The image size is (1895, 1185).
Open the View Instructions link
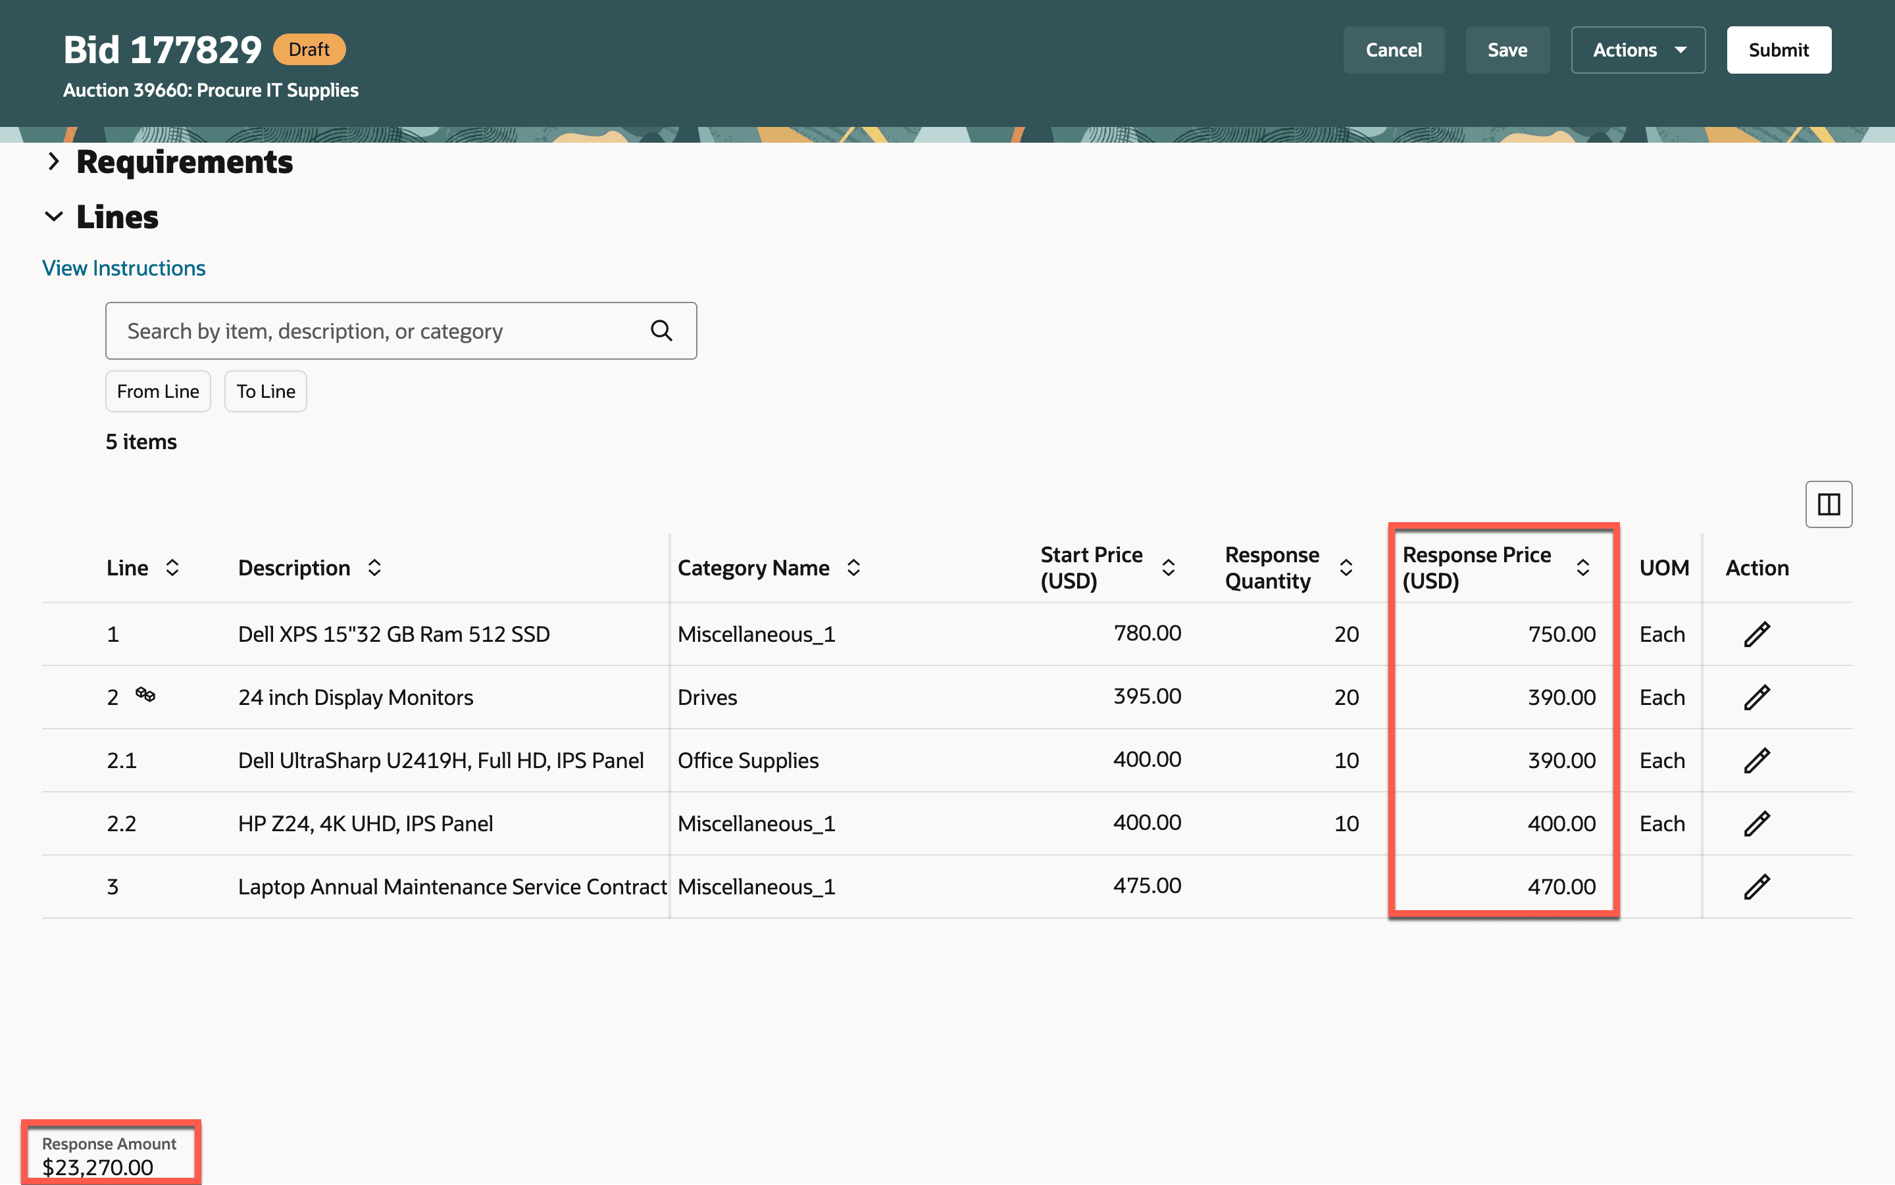(x=124, y=268)
